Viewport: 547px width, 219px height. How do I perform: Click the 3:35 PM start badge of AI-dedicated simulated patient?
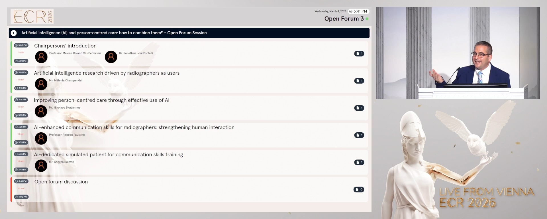click(21, 154)
